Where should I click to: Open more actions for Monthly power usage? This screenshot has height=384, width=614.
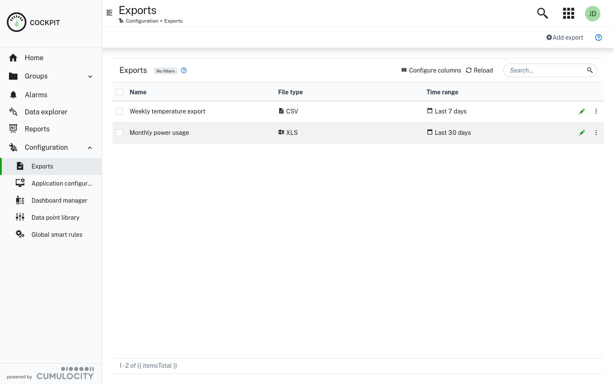[x=596, y=133]
